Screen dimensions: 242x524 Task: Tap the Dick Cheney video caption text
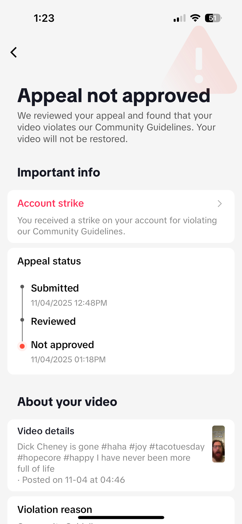point(111,457)
